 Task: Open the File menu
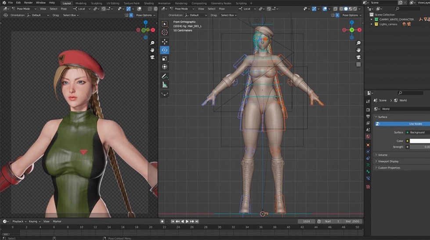[x=11, y=3]
